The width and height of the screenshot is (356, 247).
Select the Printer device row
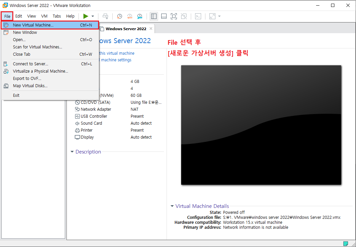pos(119,130)
